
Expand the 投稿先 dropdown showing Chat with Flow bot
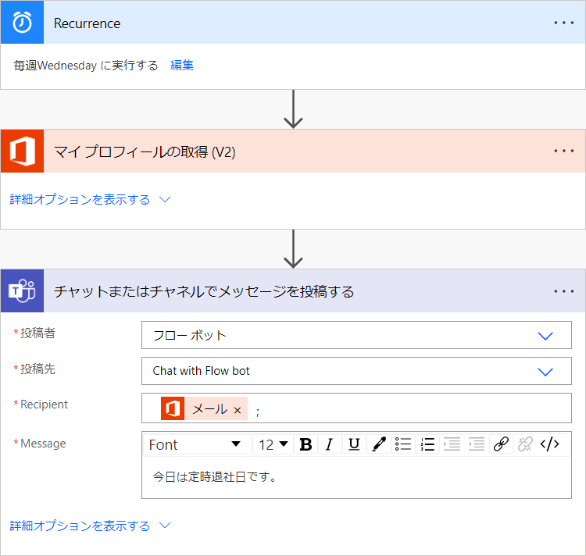click(356, 371)
